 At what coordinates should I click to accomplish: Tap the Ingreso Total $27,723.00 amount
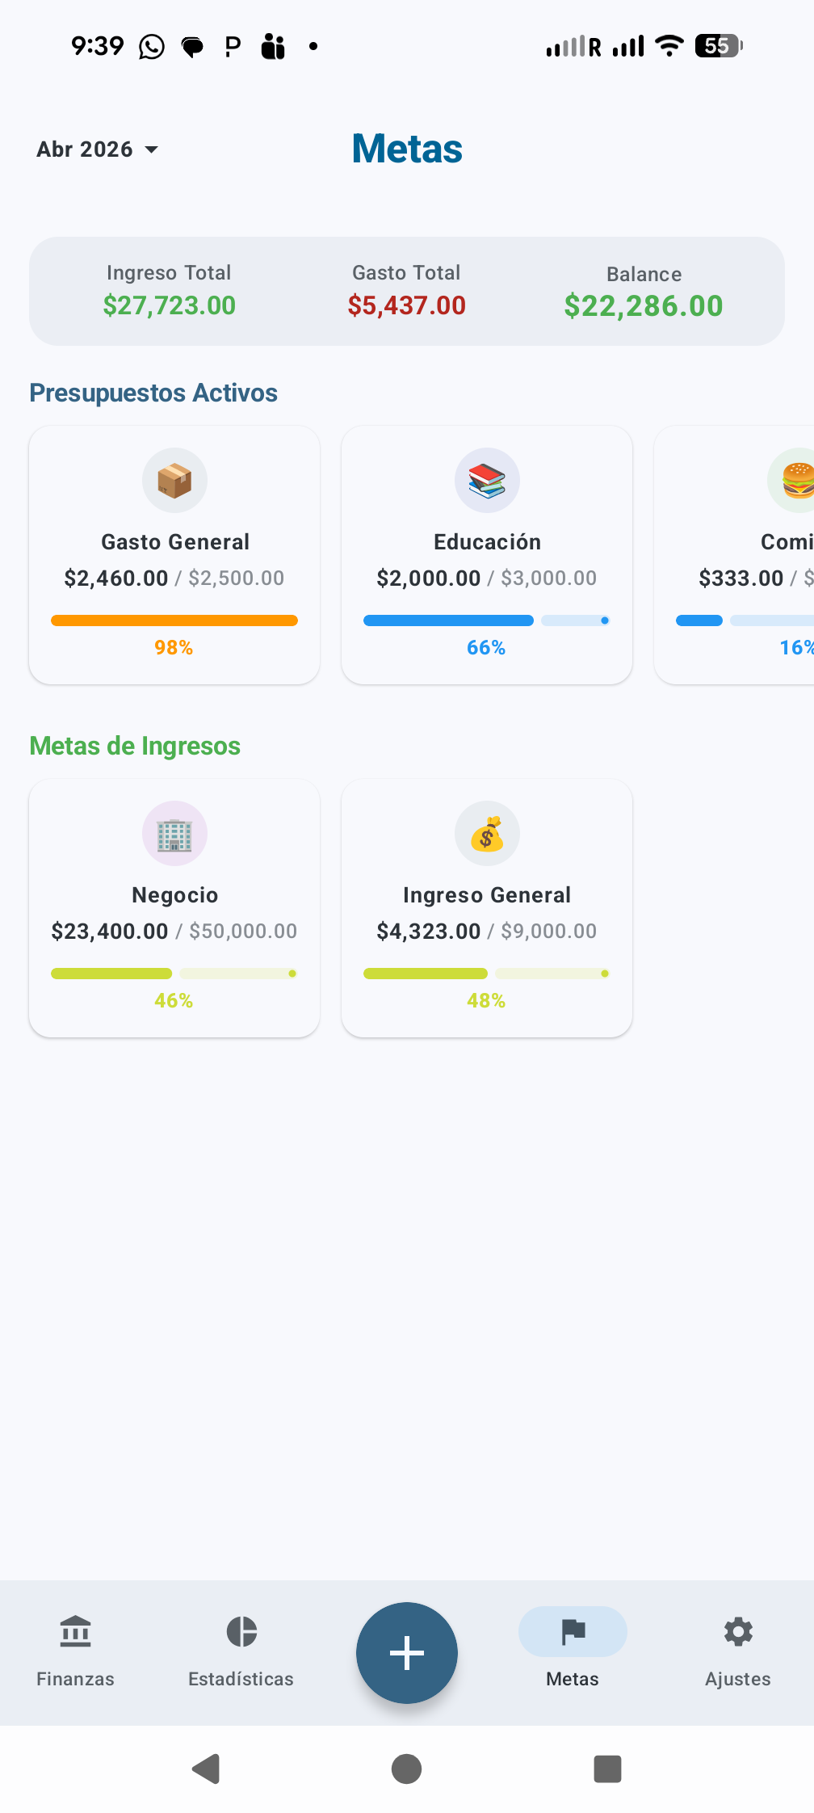coord(170,305)
